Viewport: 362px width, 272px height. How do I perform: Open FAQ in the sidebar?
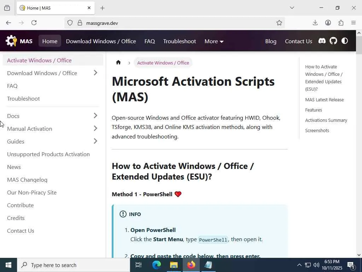click(12, 86)
